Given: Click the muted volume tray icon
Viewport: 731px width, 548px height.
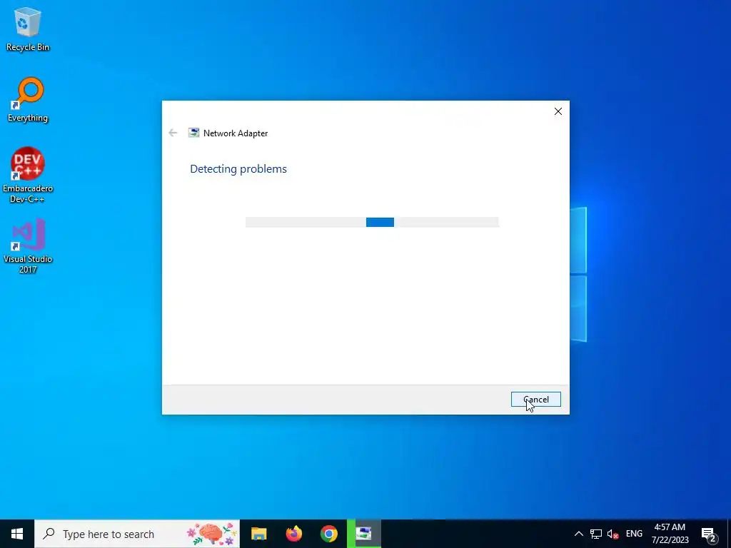Looking at the screenshot, I should 613,534.
